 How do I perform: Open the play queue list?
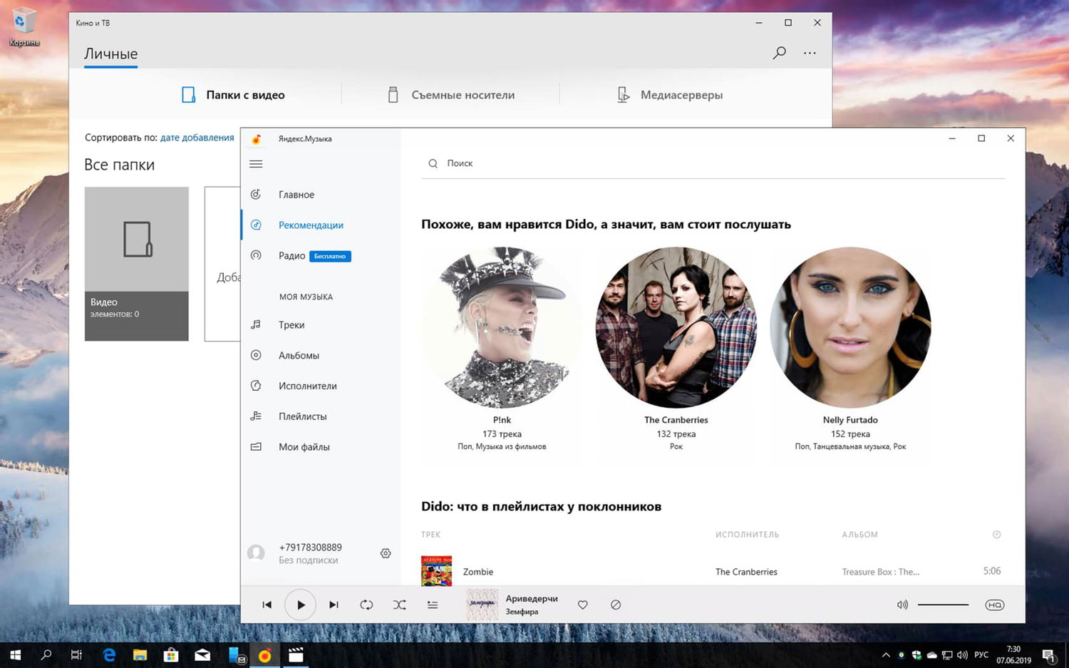click(x=433, y=604)
